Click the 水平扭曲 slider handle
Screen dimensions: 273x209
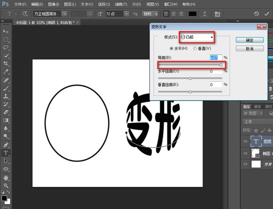[x=190, y=78]
